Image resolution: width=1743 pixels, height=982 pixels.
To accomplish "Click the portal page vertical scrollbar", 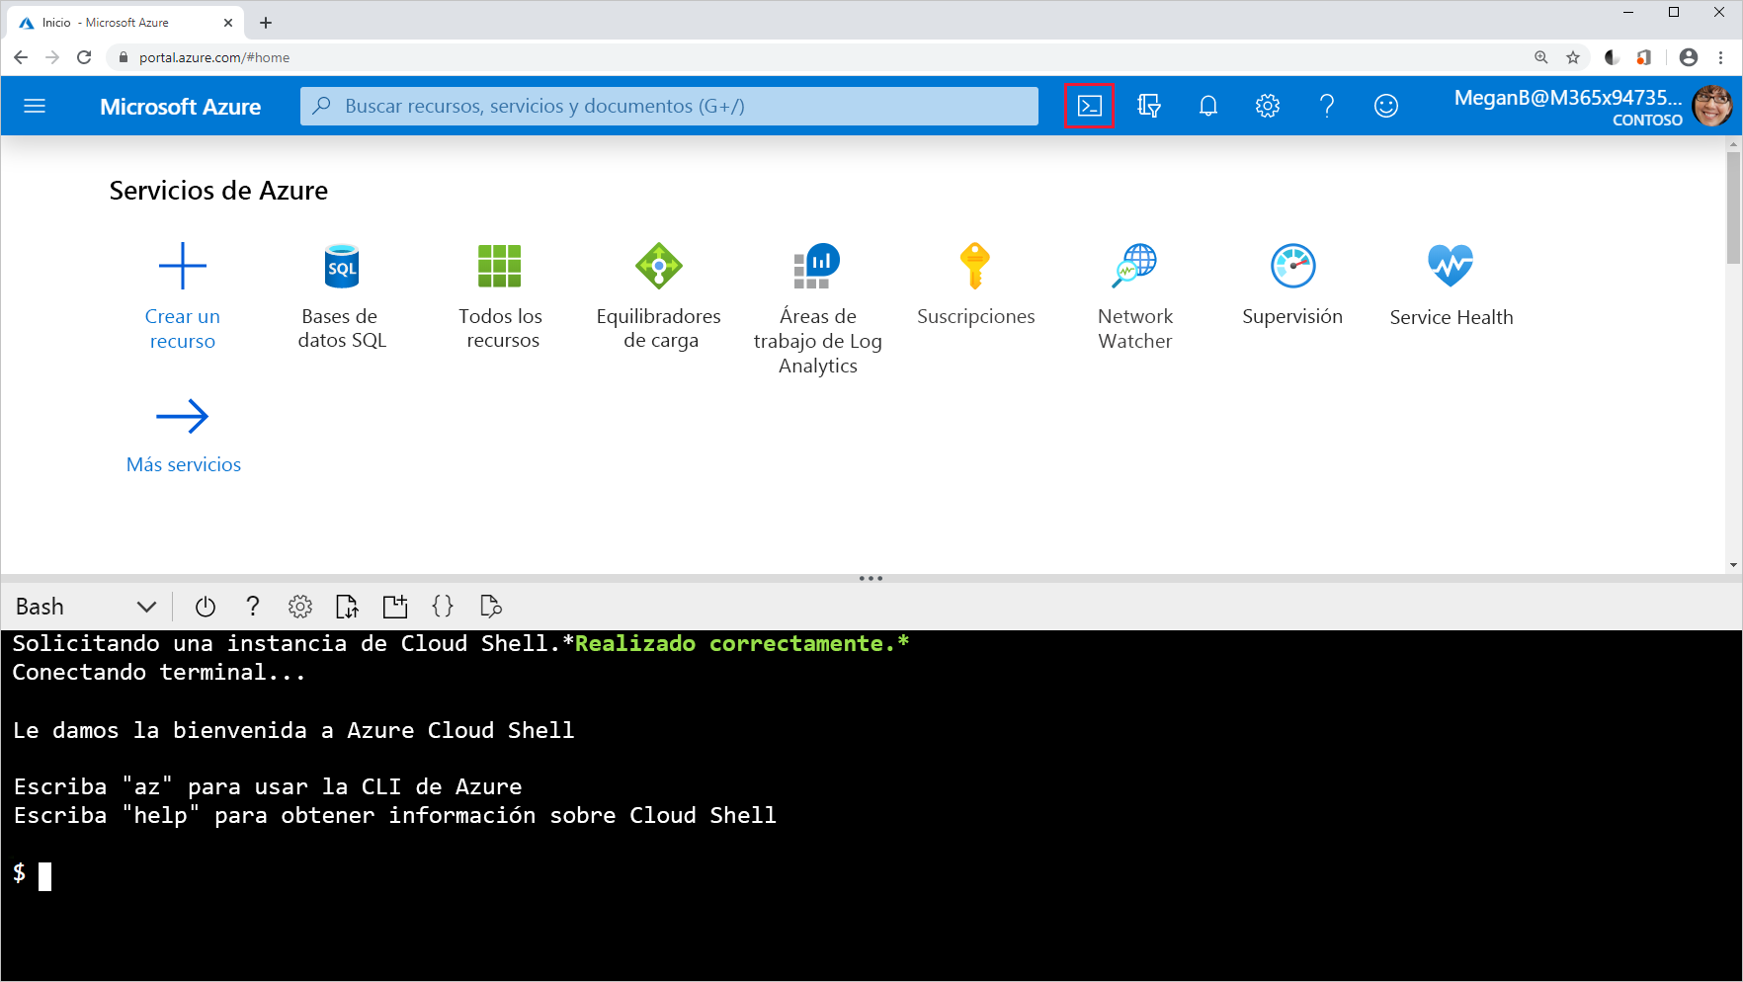I will [1733, 207].
